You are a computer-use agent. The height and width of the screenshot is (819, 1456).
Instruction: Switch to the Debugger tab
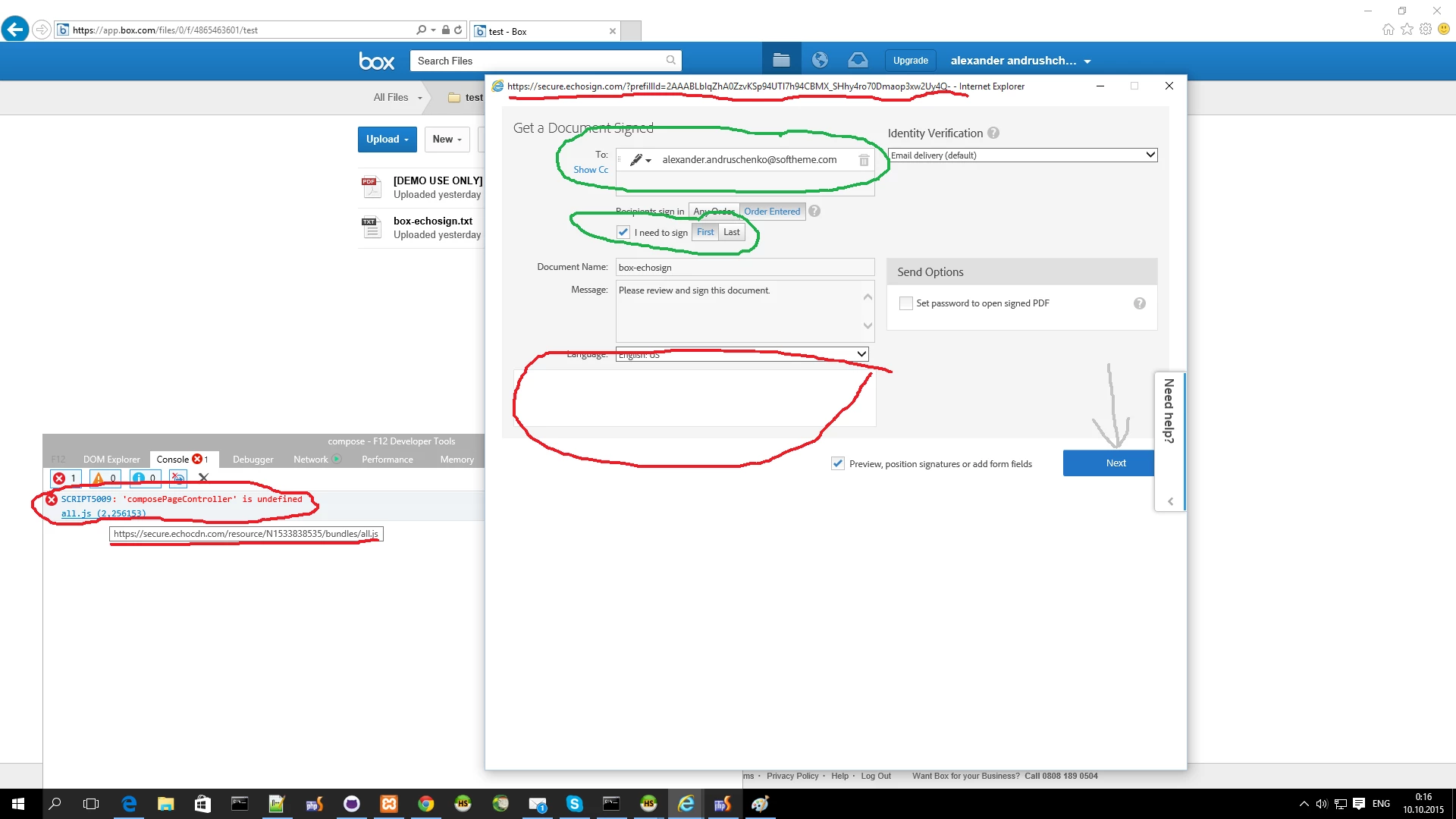click(x=253, y=460)
